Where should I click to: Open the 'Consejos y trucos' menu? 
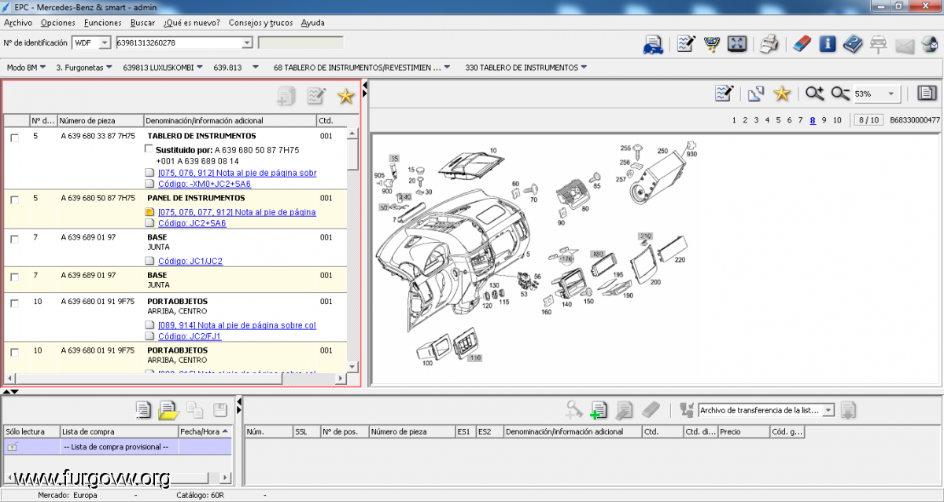click(260, 23)
